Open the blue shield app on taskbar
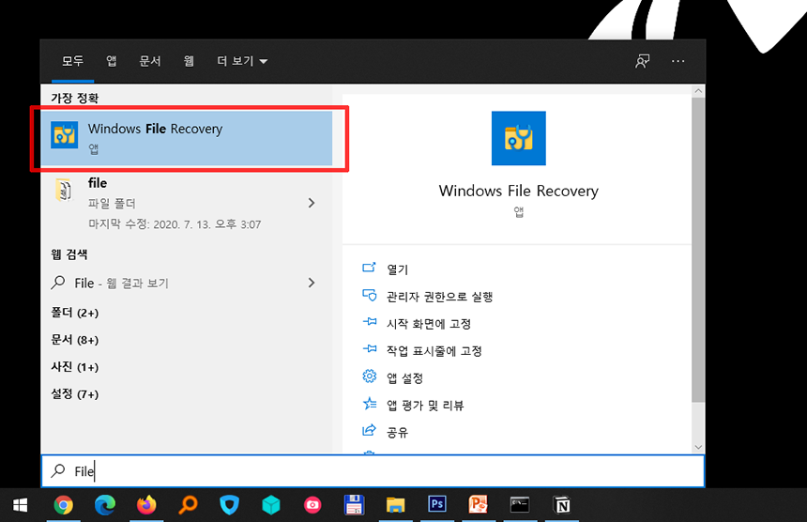This screenshot has height=522, width=807. pyautogui.click(x=229, y=505)
